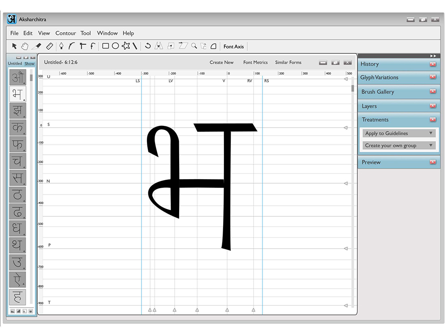Open the Contour menu
The height and width of the screenshot is (336, 448).
tap(66, 33)
